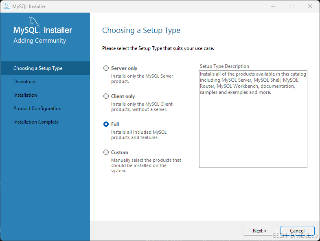The image size is (320, 241).
Task: Go to the Installation Complete step
Action: pos(36,122)
